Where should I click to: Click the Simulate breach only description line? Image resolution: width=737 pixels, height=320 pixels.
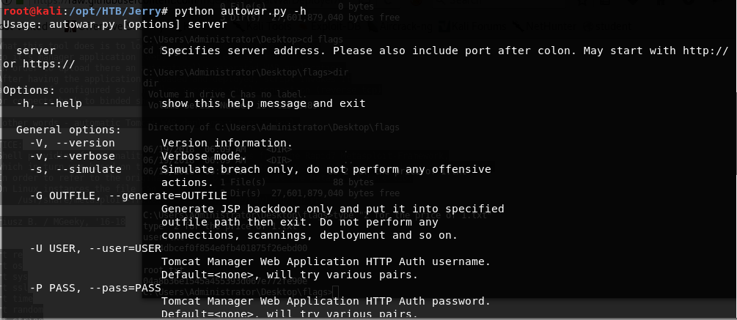click(326, 169)
